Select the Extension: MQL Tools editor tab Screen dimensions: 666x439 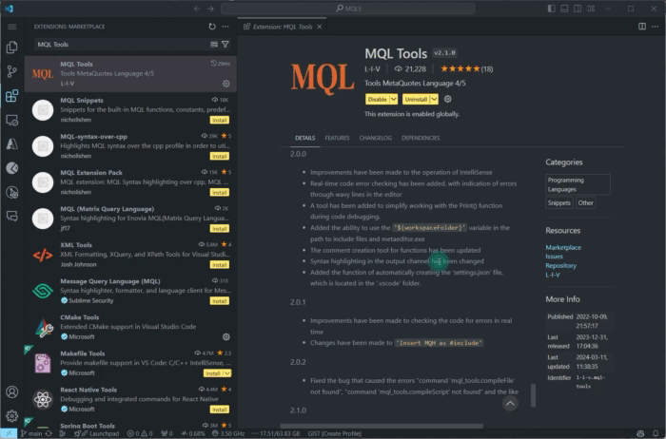click(x=282, y=27)
